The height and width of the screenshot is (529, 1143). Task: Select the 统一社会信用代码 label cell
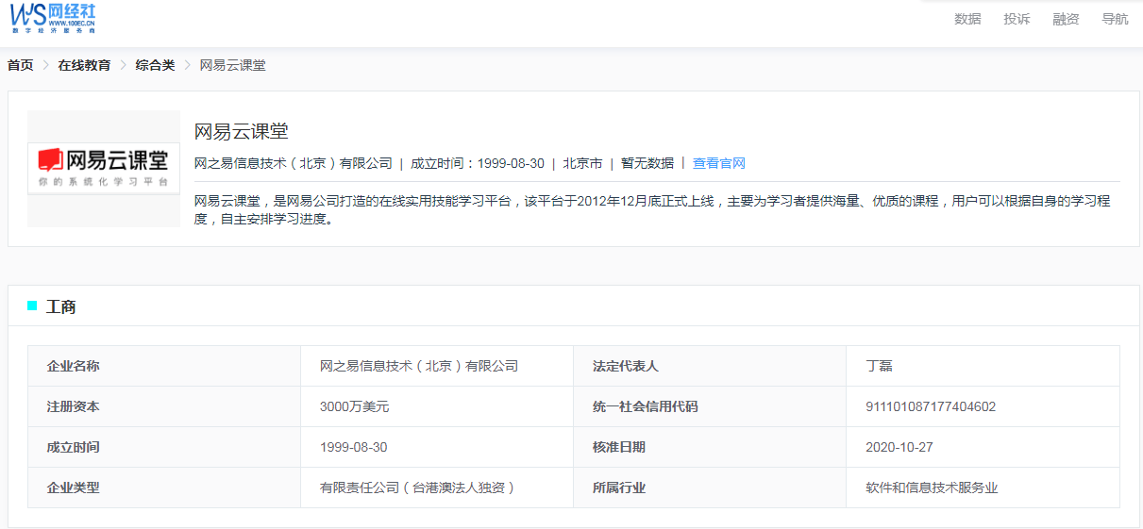[x=710, y=406]
